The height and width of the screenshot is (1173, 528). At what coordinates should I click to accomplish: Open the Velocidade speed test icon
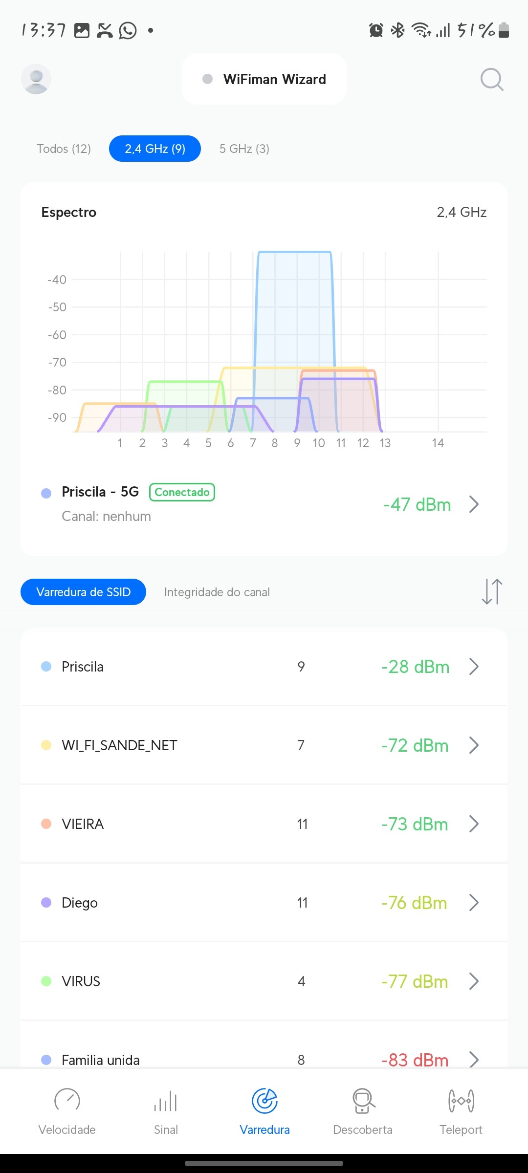pyautogui.click(x=67, y=1101)
